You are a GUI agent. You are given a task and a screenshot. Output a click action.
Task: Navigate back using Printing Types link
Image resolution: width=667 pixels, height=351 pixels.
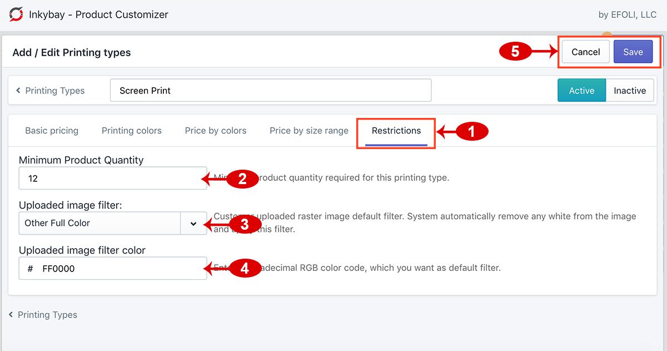(x=56, y=90)
